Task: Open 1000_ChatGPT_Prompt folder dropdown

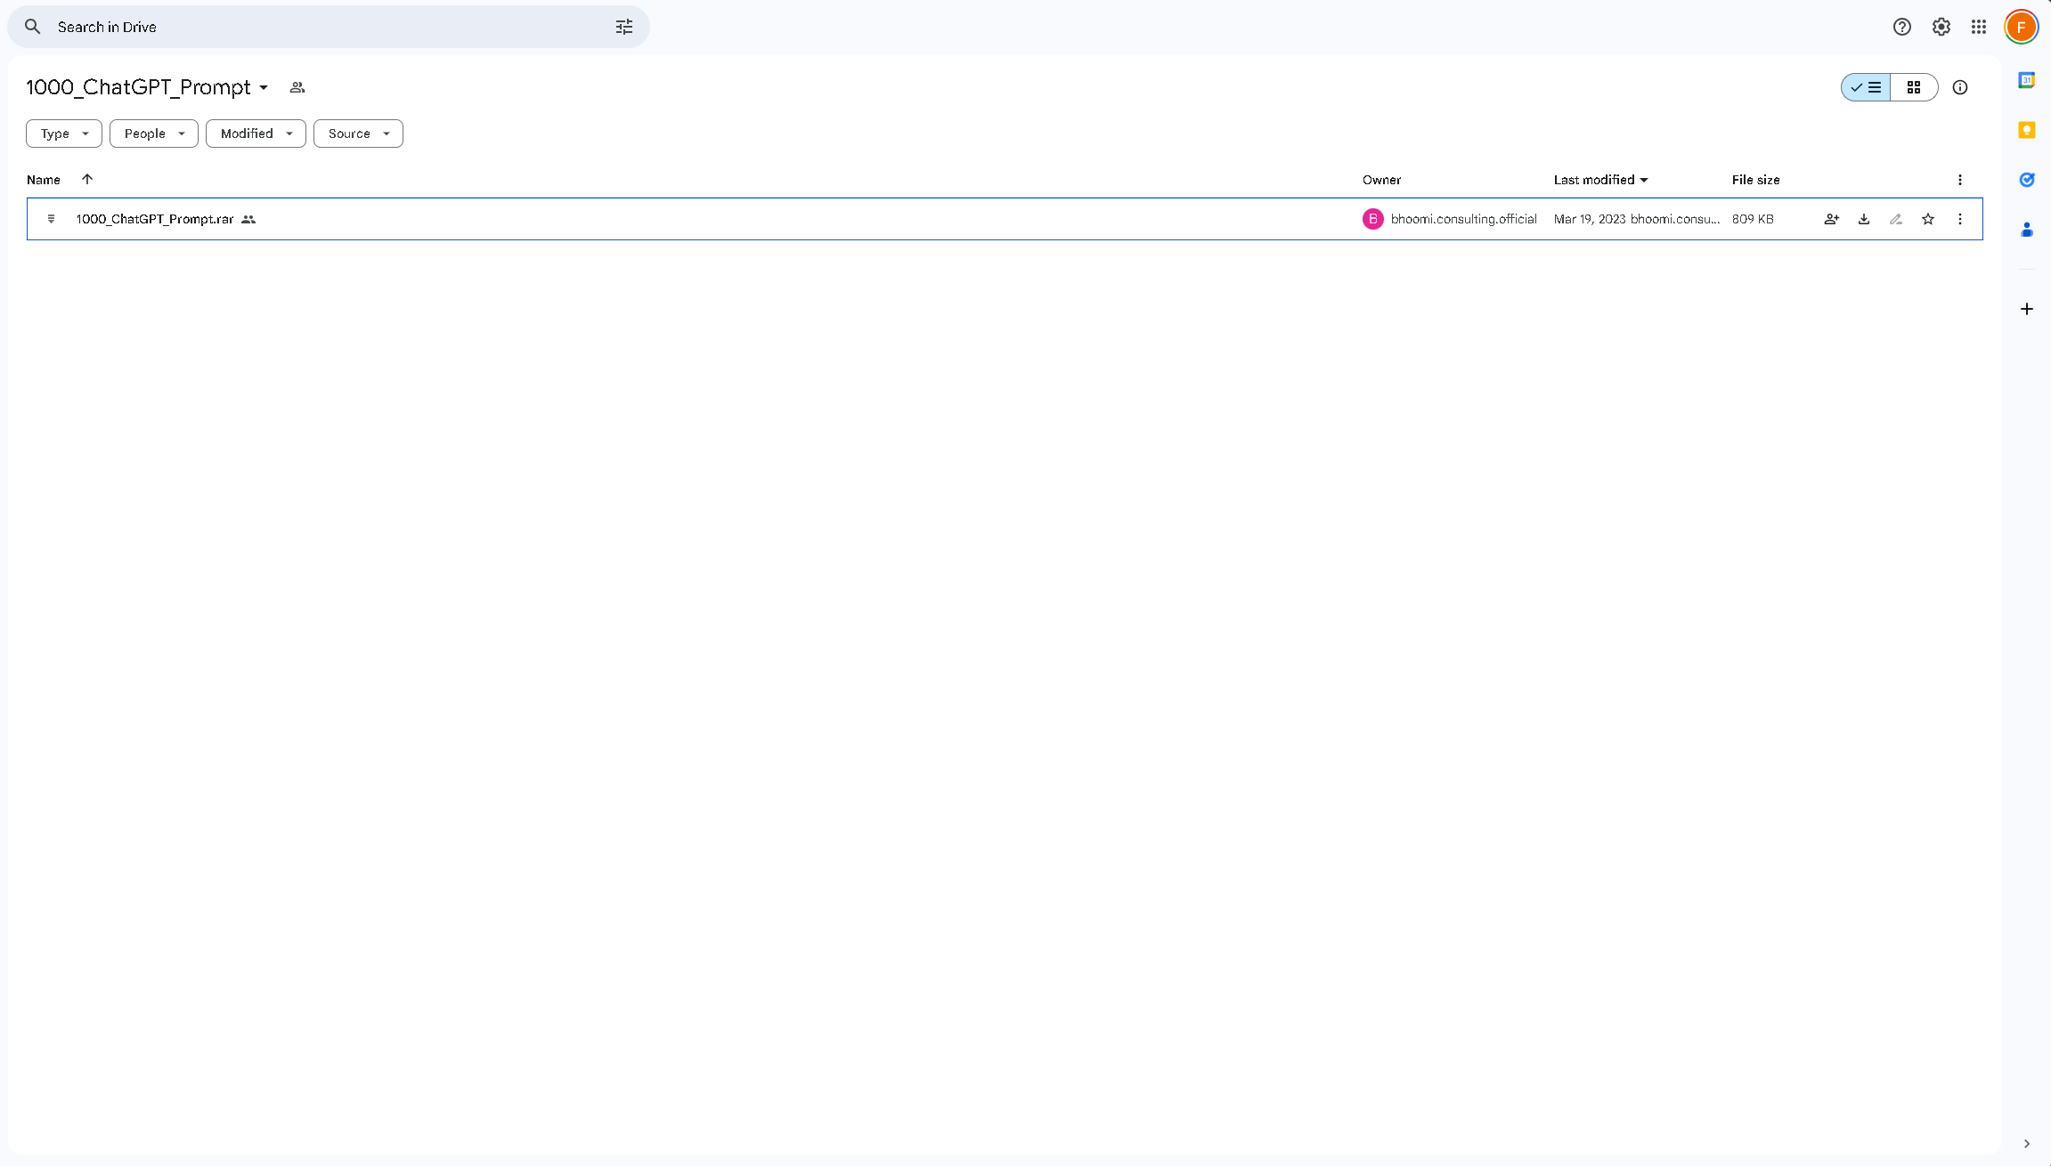Action: [x=264, y=87]
